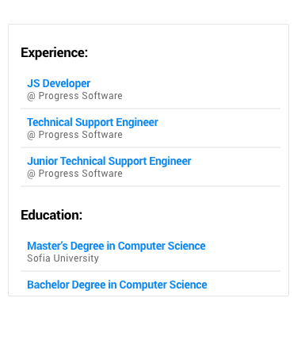Screen dimensions: 301x344
Task: Click the divider beneath the Sofia University row
Action: click(150, 271)
